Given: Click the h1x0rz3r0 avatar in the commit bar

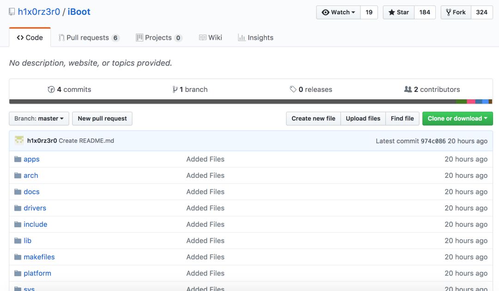Looking at the screenshot, I should tap(19, 140).
